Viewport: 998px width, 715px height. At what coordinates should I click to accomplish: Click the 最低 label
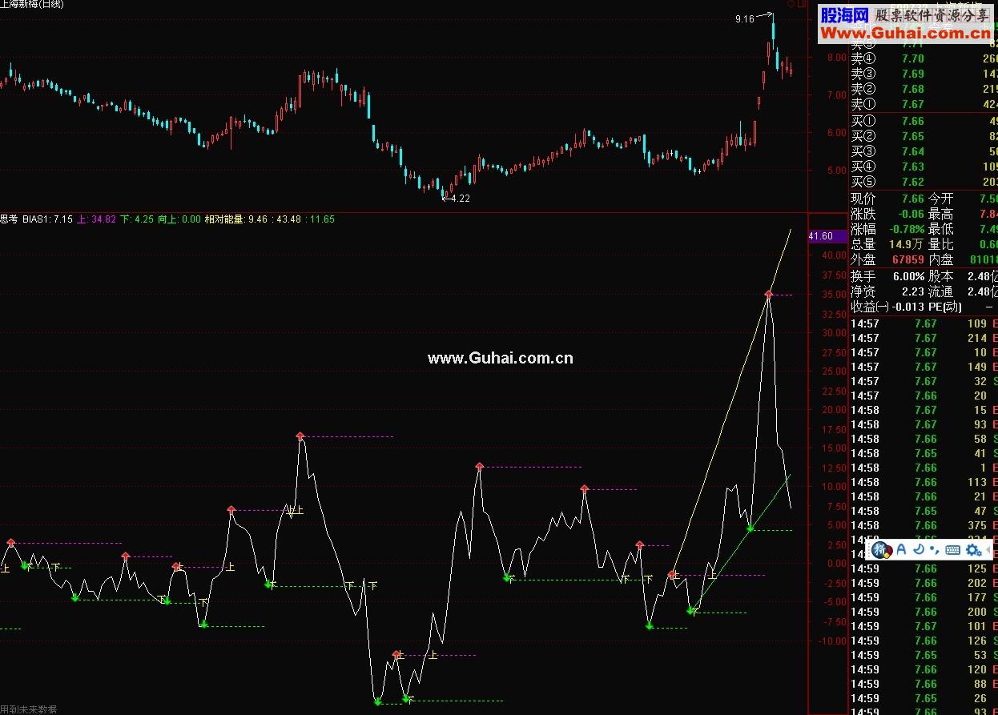tap(940, 229)
